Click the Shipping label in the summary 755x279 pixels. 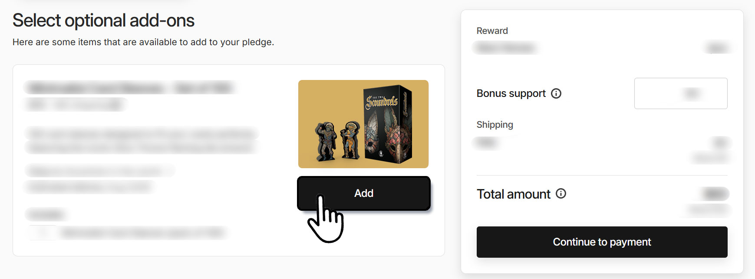tap(495, 125)
